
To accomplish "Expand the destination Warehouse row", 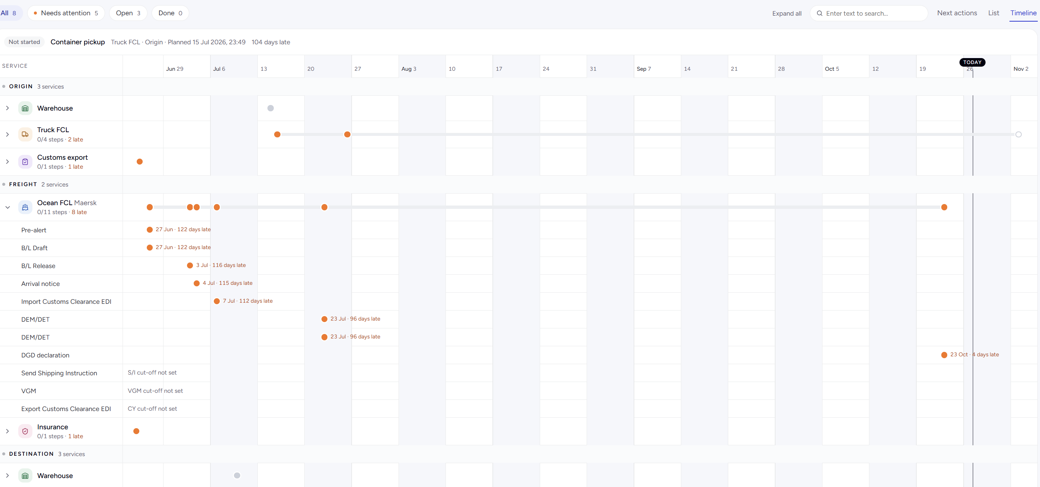I will click(x=7, y=476).
